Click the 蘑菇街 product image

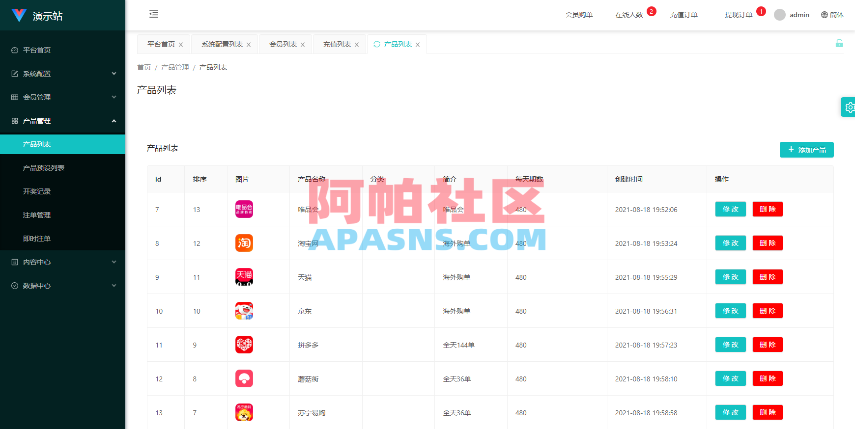pos(244,378)
